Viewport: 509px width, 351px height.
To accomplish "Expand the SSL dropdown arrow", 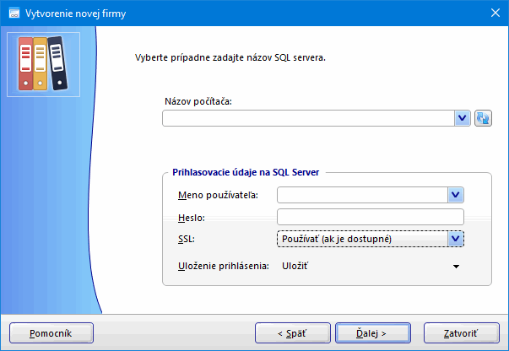I will [x=456, y=239].
